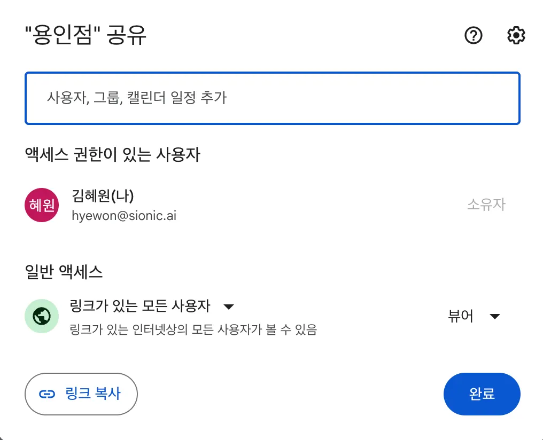543x440 pixels.
Task: Open sharing settings gear icon
Action: [516, 36]
